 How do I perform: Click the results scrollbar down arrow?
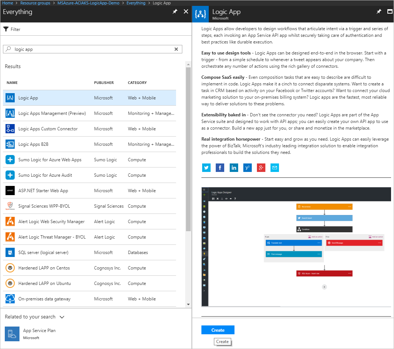coord(189,304)
